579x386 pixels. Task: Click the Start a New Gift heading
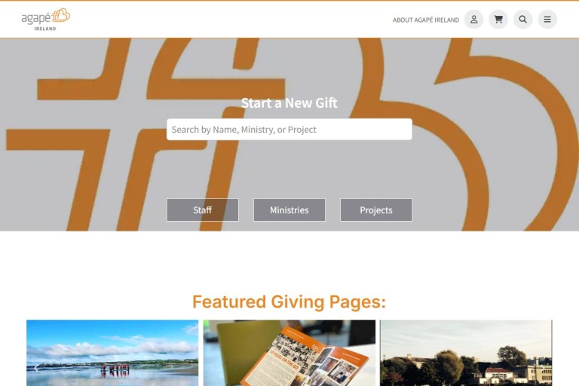[x=289, y=103]
